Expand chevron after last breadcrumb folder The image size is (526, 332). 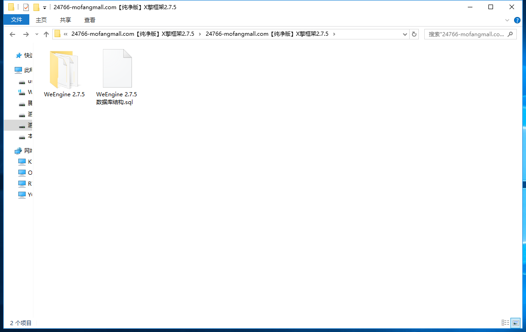click(334, 34)
